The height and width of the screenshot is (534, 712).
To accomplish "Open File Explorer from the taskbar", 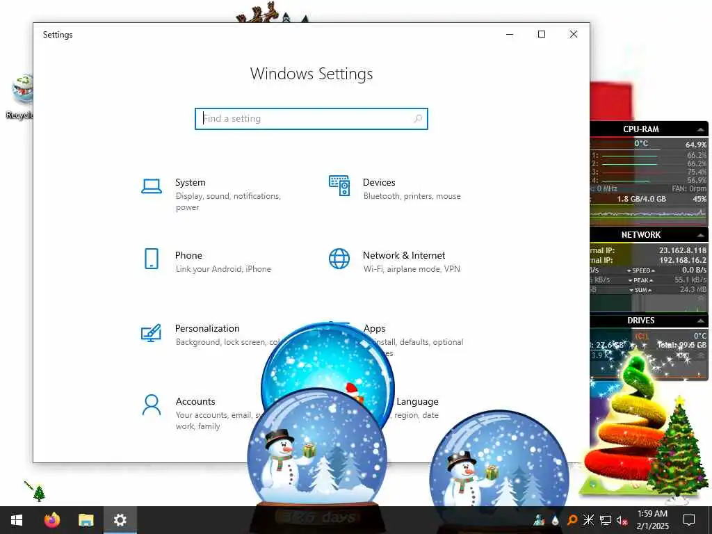I will 86,520.
